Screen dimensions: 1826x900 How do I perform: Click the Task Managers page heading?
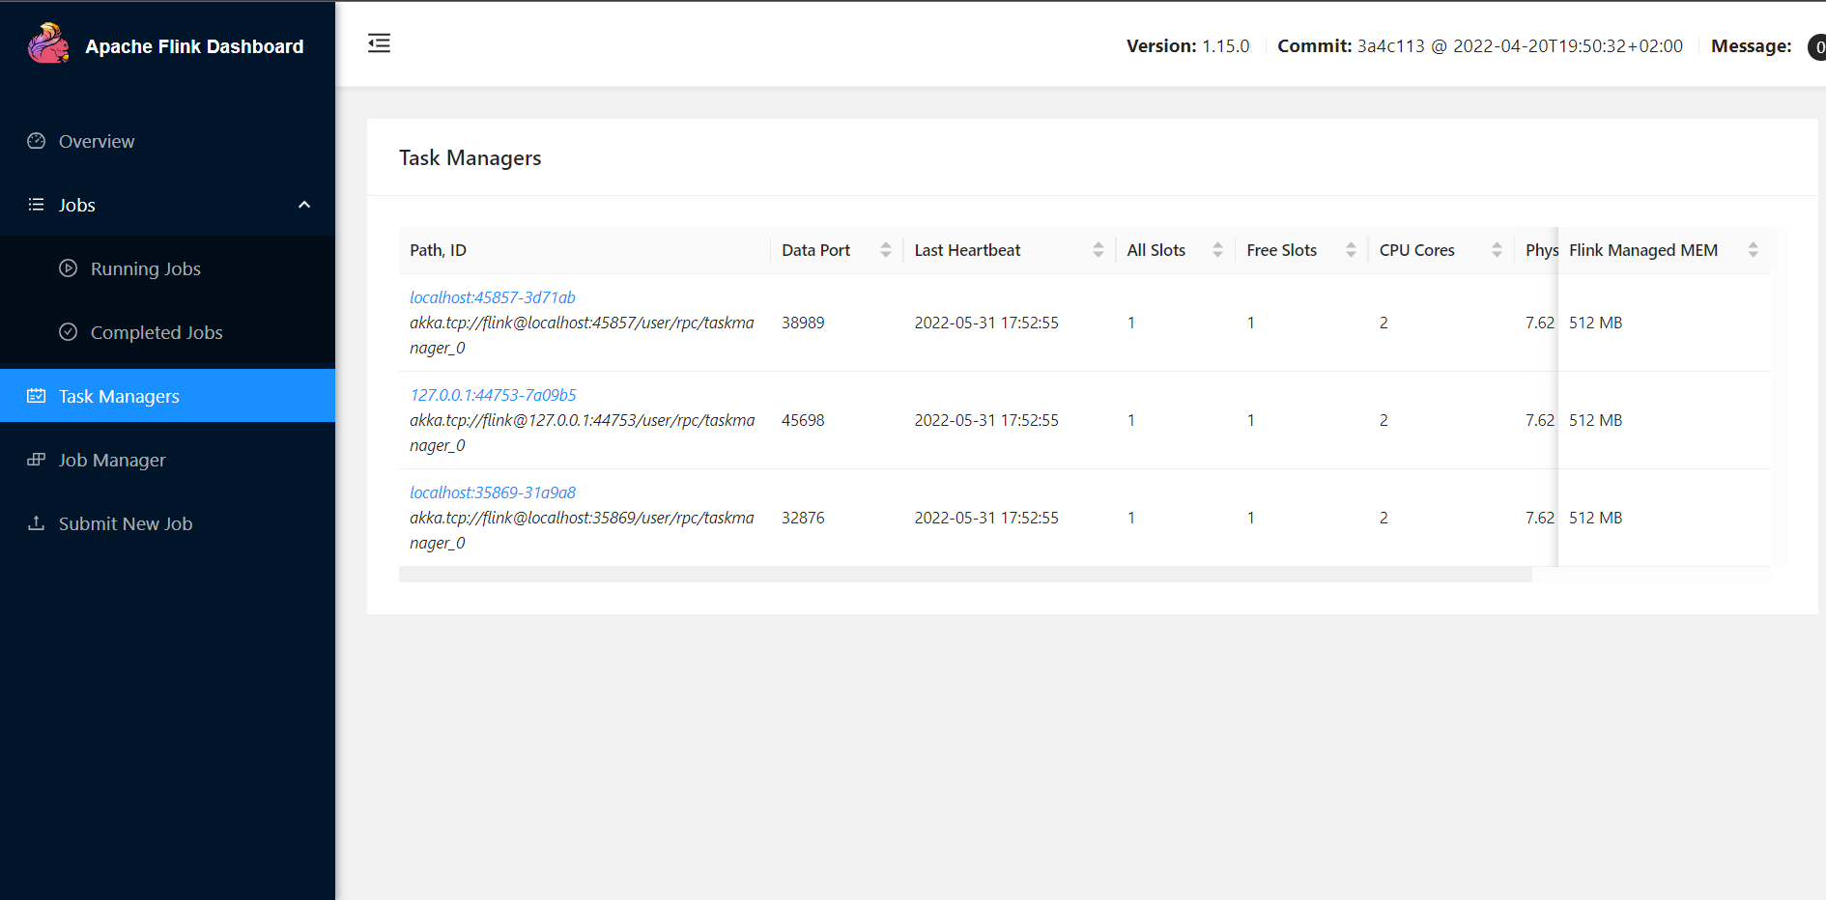click(470, 157)
